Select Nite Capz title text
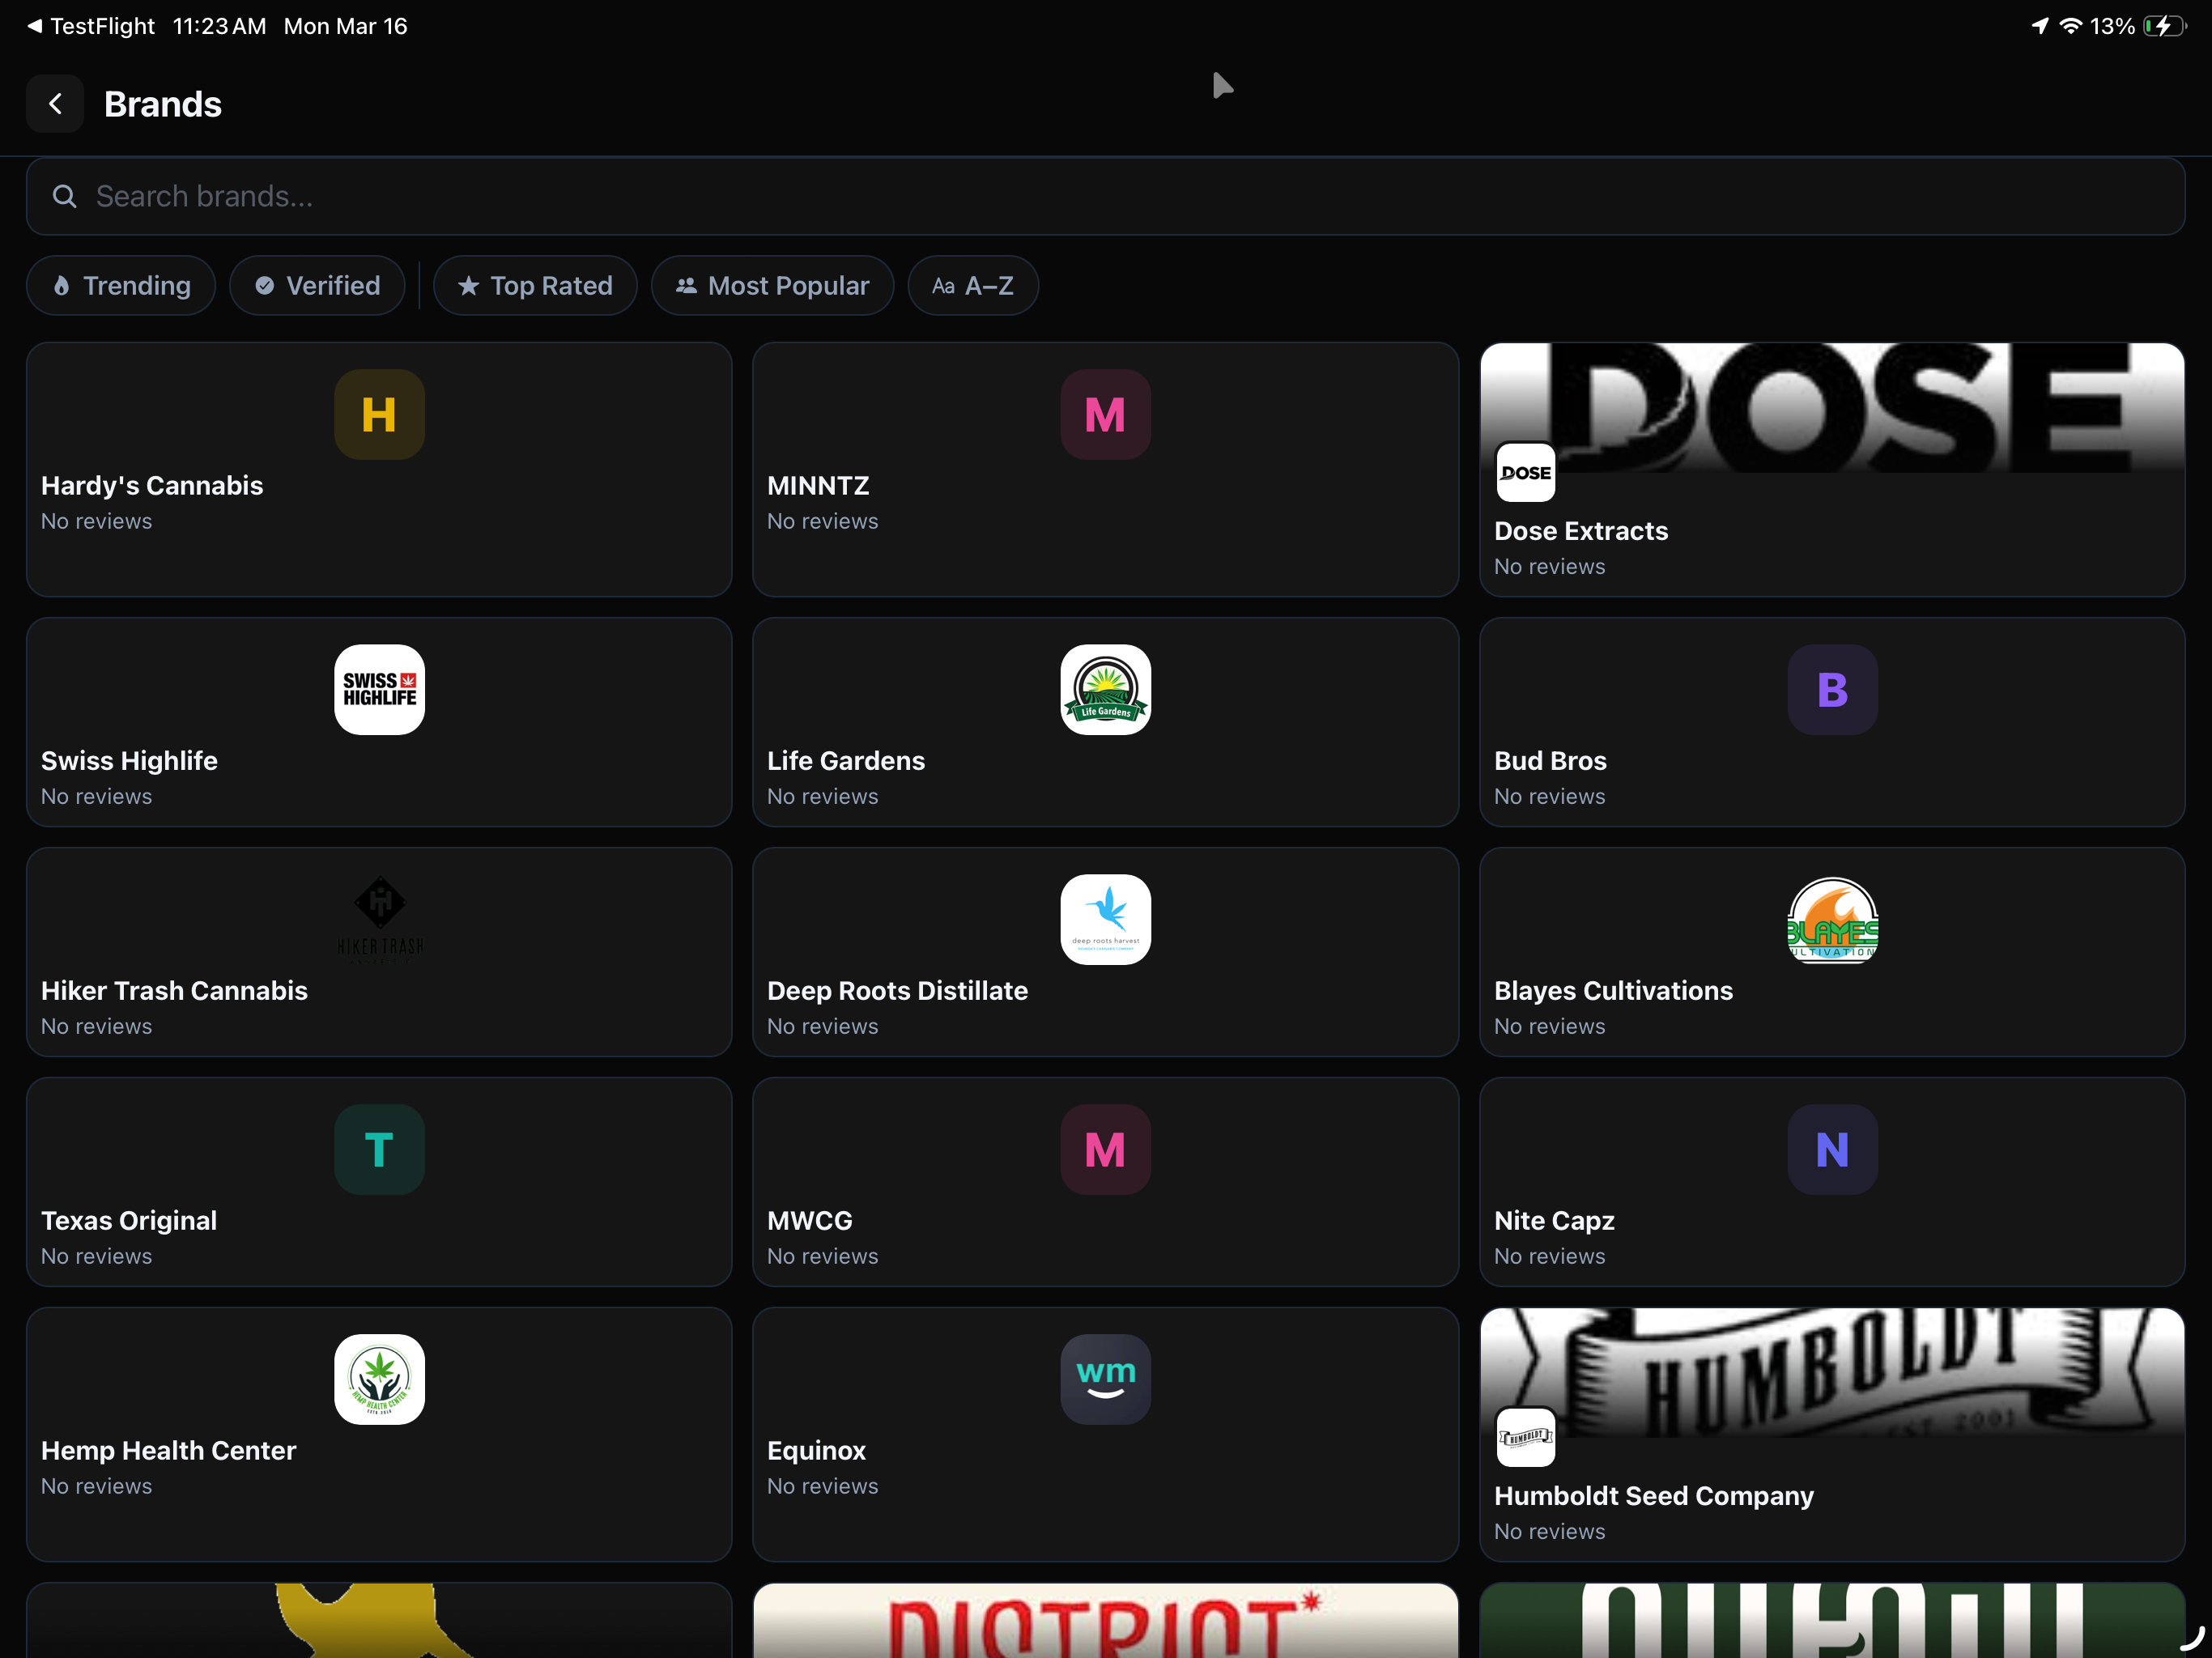 [x=1554, y=1221]
